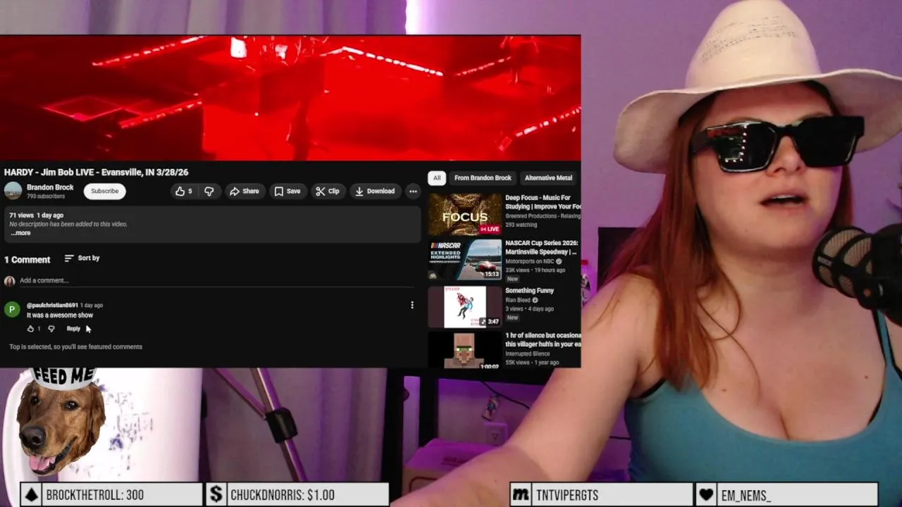Image resolution: width=902 pixels, height=507 pixels.
Task: Click the Add a comment field
Action: [216, 280]
